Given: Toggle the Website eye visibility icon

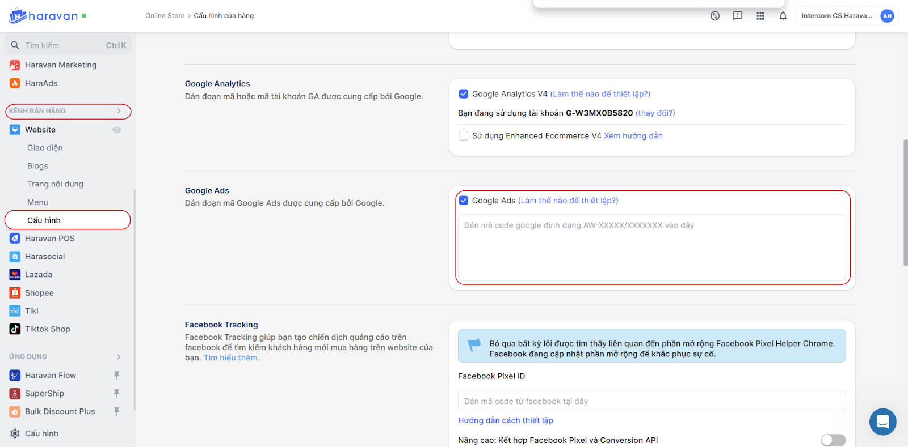Looking at the screenshot, I should tap(116, 130).
